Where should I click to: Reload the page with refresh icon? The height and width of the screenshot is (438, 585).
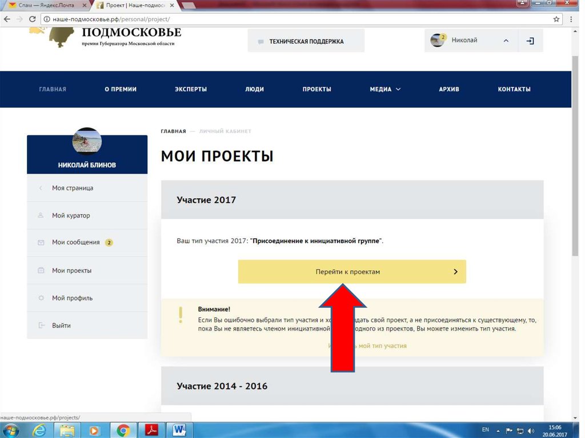point(33,19)
